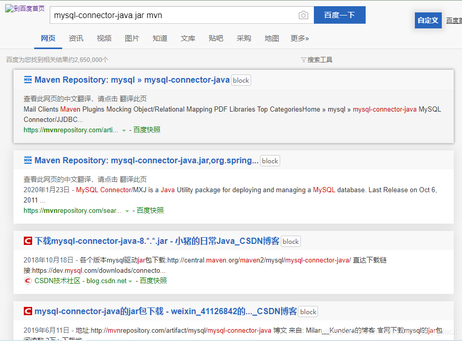Click the CSDN icon beside weixin_41126842 result title
462x341 pixels.
coord(28,311)
